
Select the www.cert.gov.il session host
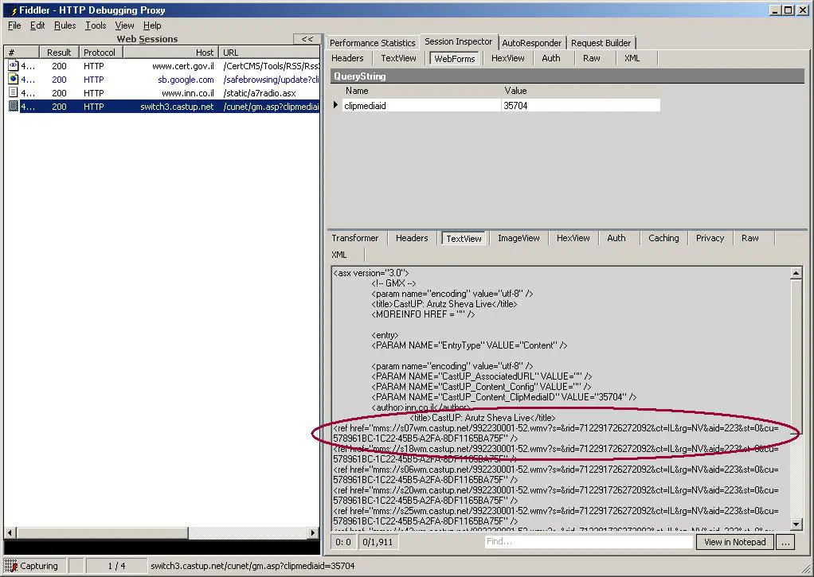(x=182, y=66)
